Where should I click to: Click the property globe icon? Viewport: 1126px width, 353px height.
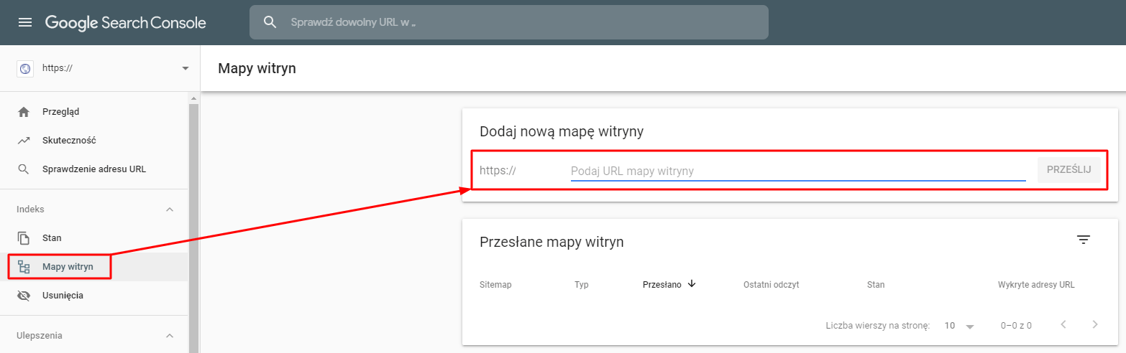pyautogui.click(x=25, y=68)
